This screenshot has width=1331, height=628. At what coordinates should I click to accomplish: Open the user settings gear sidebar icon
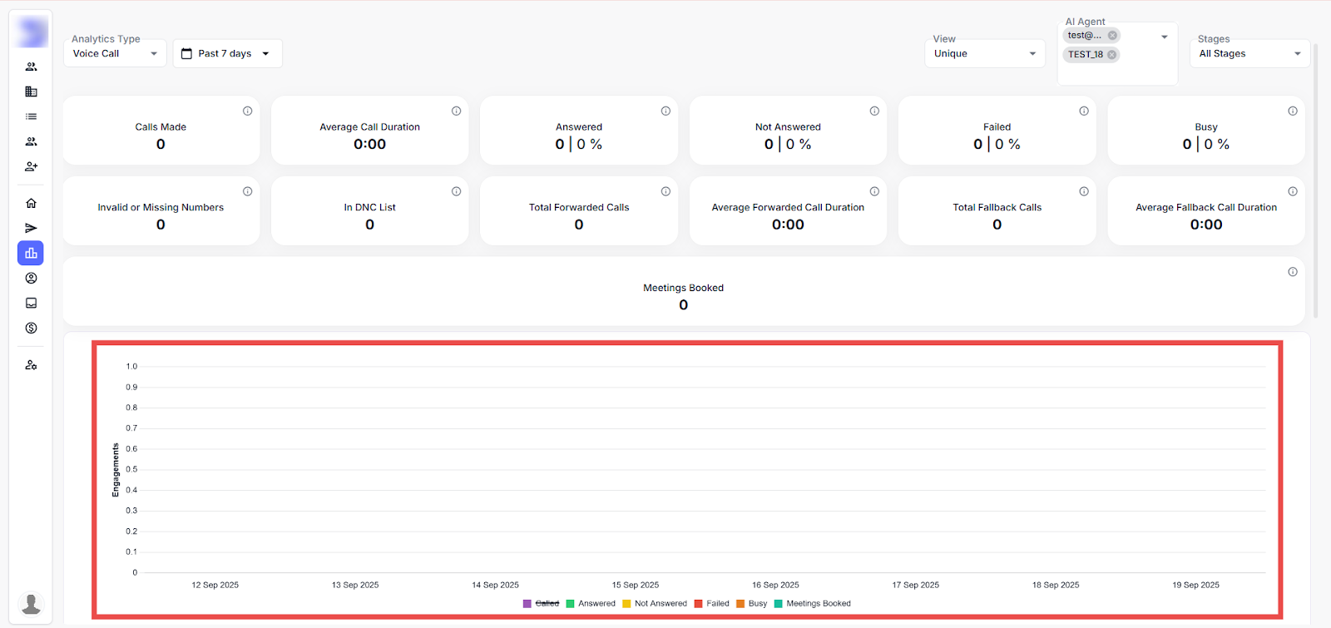coord(31,365)
